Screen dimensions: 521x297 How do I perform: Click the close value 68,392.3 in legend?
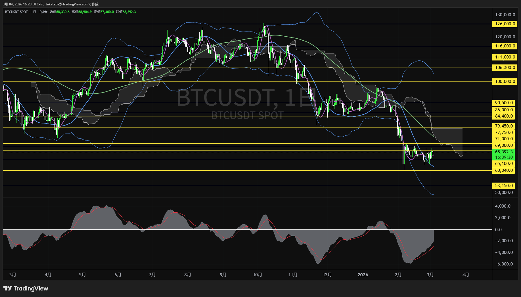(129, 12)
